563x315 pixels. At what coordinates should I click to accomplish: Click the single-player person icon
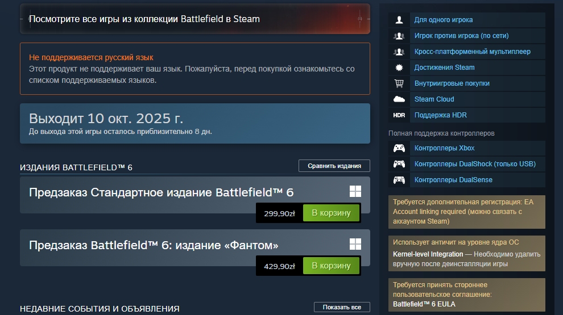coord(399,20)
